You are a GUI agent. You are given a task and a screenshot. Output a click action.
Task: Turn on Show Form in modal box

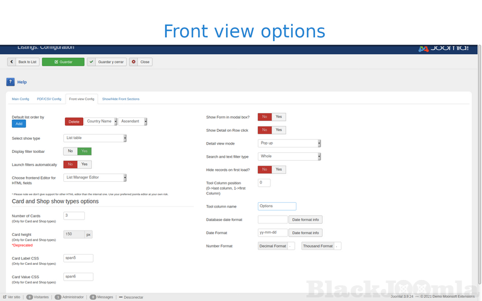tap(278, 117)
